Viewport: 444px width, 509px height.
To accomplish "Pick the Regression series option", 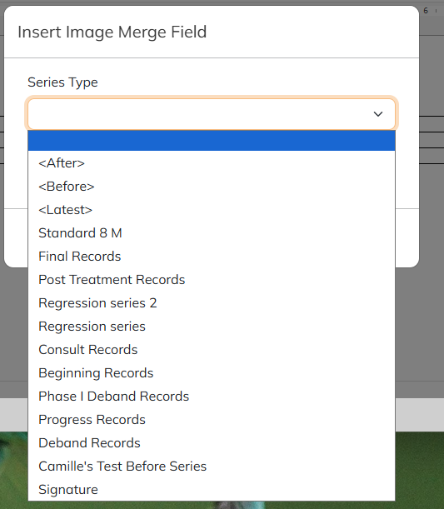I will tap(212, 327).
